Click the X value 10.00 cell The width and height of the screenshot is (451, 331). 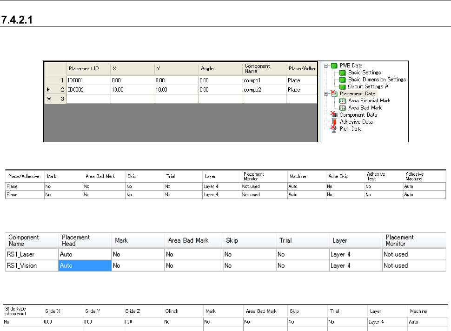pyautogui.click(x=133, y=90)
